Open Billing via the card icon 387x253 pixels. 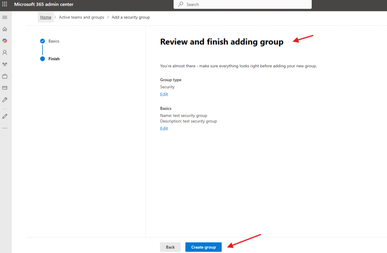5,88
